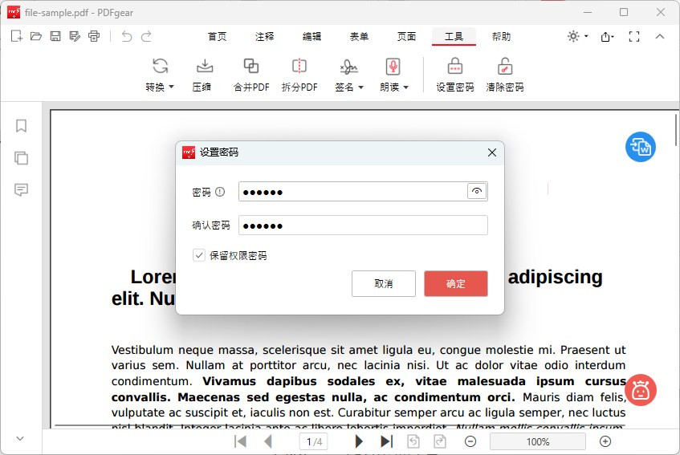Click the 转换 convert tool
The height and width of the screenshot is (455, 680).
160,75
